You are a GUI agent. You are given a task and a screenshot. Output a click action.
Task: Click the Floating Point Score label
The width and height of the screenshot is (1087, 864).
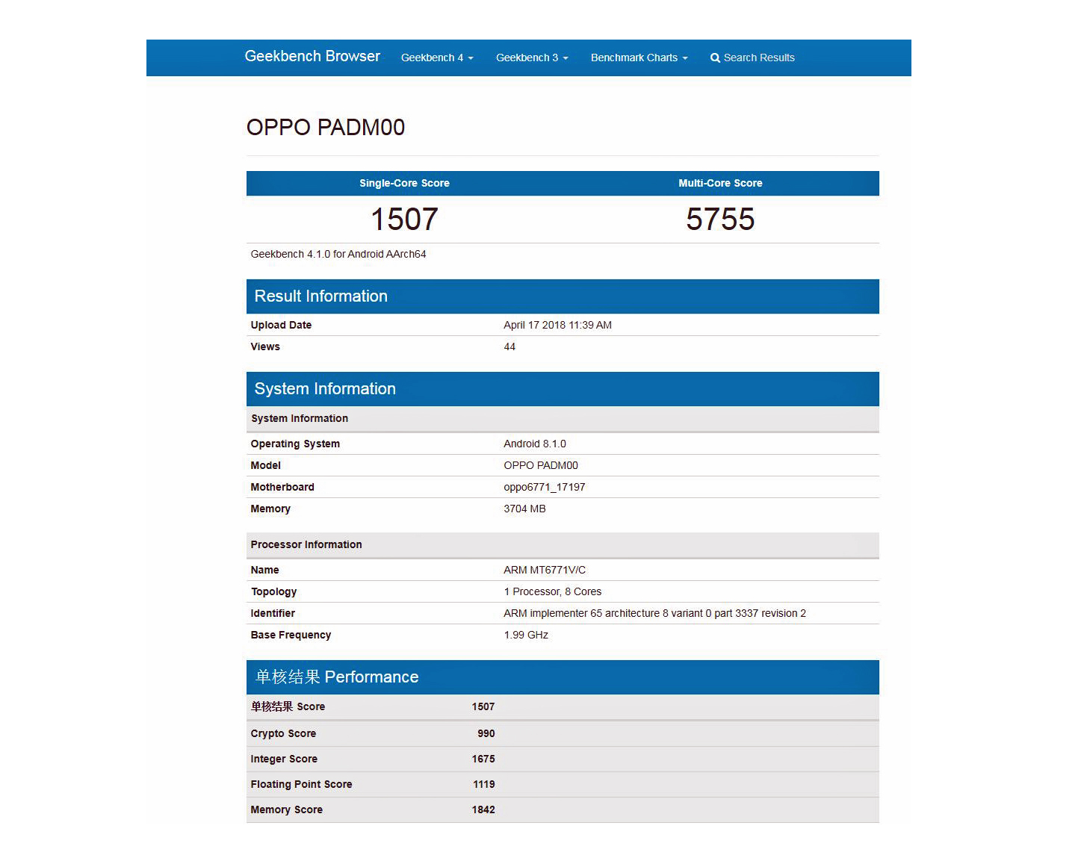(301, 785)
